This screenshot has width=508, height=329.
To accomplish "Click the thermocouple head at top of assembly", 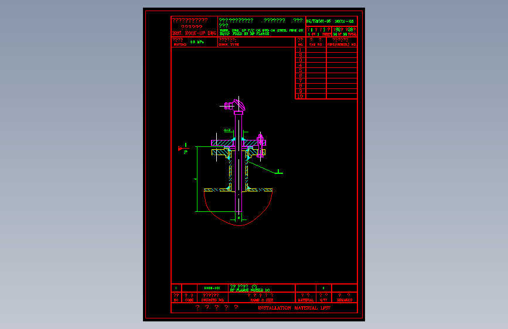I will point(236,106).
